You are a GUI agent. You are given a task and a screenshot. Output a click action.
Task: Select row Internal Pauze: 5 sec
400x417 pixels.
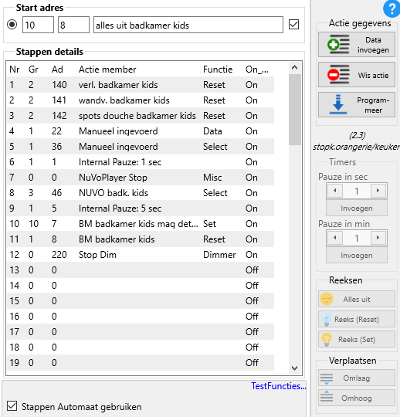point(141,208)
